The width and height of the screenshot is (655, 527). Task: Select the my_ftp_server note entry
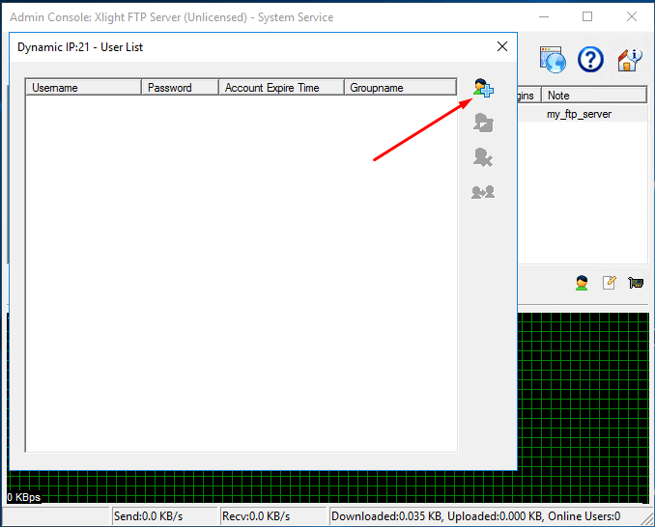tap(579, 114)
